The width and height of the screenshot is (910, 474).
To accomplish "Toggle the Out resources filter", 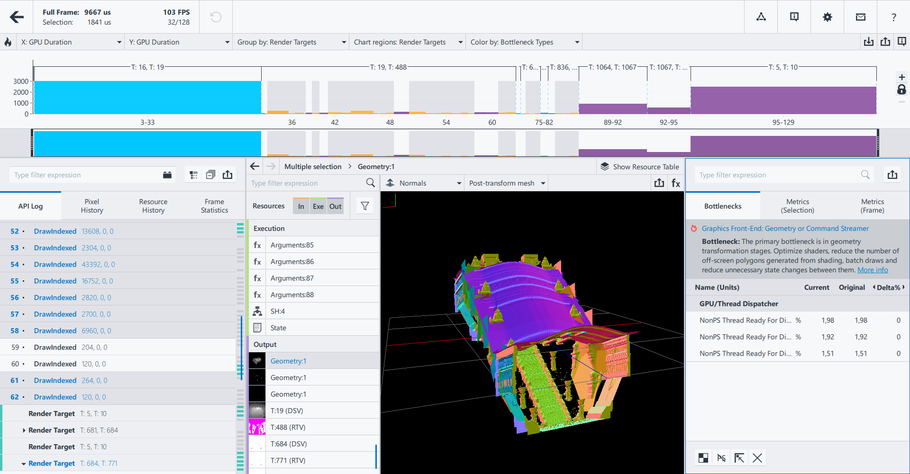I will 335,206.
